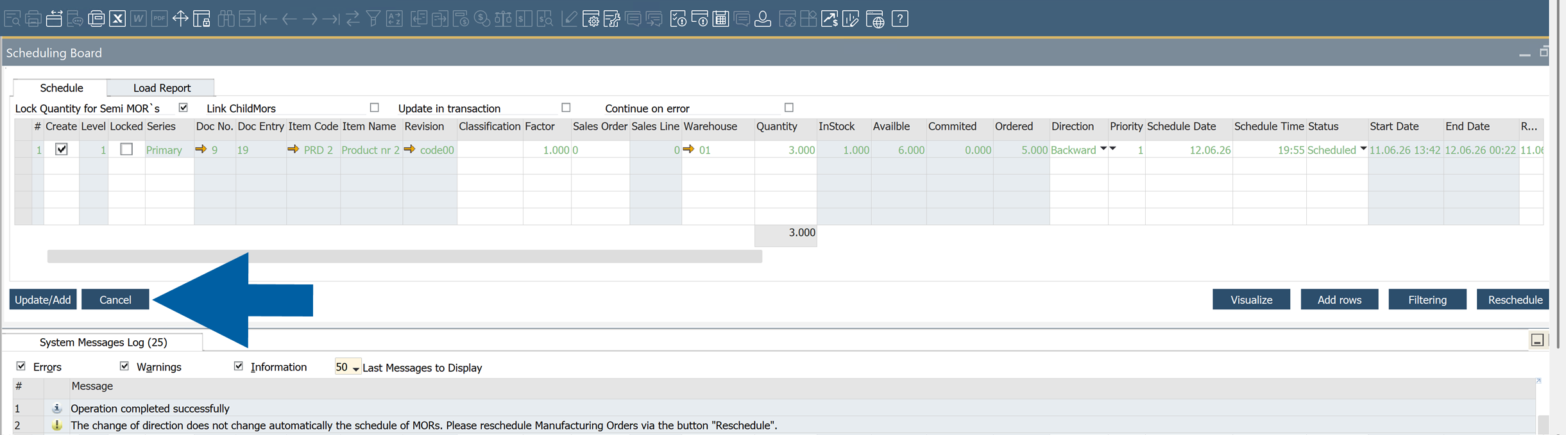Export to PDF via the PDF icon
Screen dimensions: 1566x435
[x=159, y=19]
